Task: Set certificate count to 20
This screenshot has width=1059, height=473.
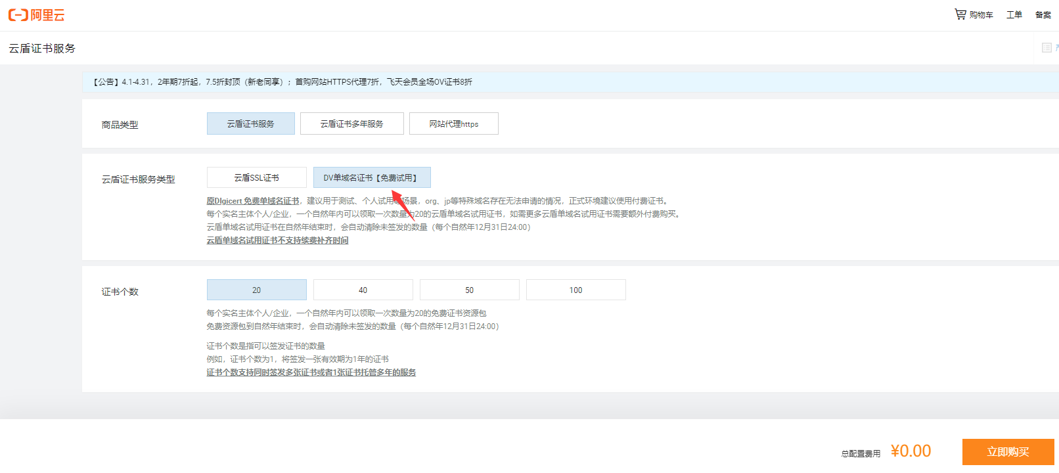Action: point(257,290)
